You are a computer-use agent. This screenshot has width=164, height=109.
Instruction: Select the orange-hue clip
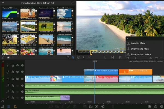coord(136,72)
